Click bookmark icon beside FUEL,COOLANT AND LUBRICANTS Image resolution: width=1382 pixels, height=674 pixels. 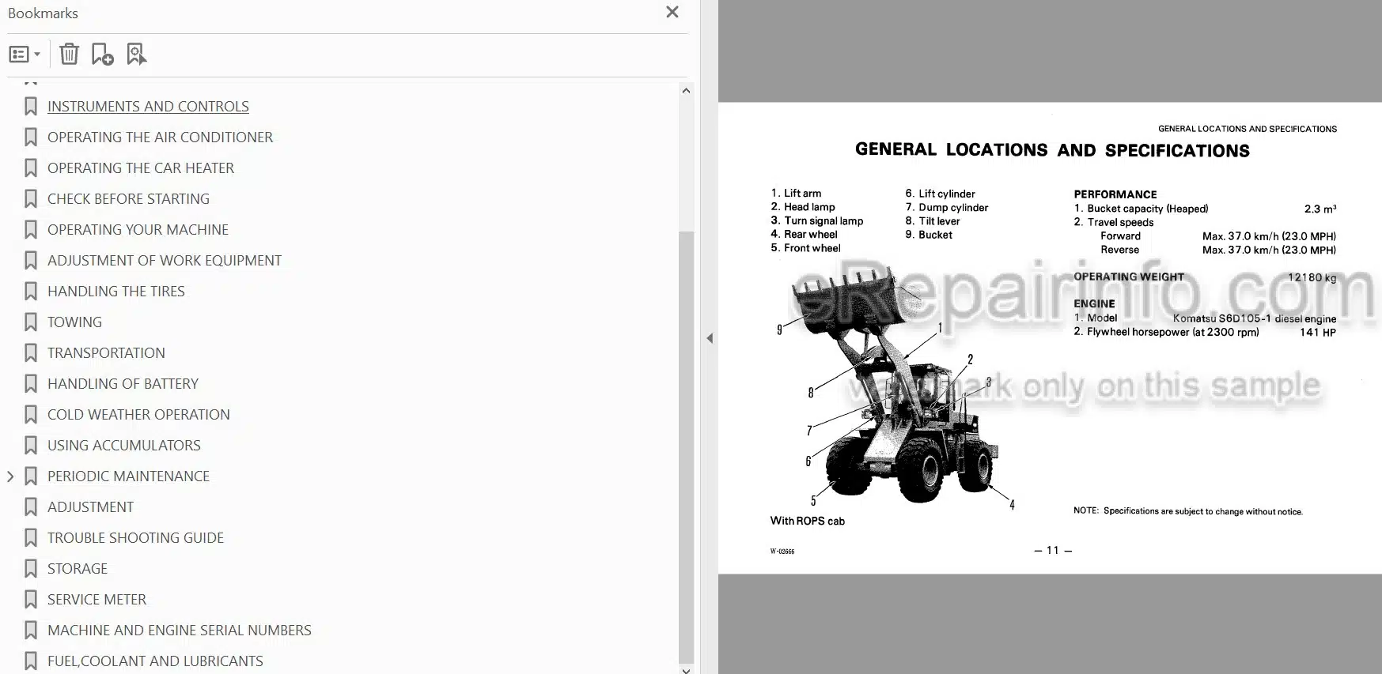[31, 661]
